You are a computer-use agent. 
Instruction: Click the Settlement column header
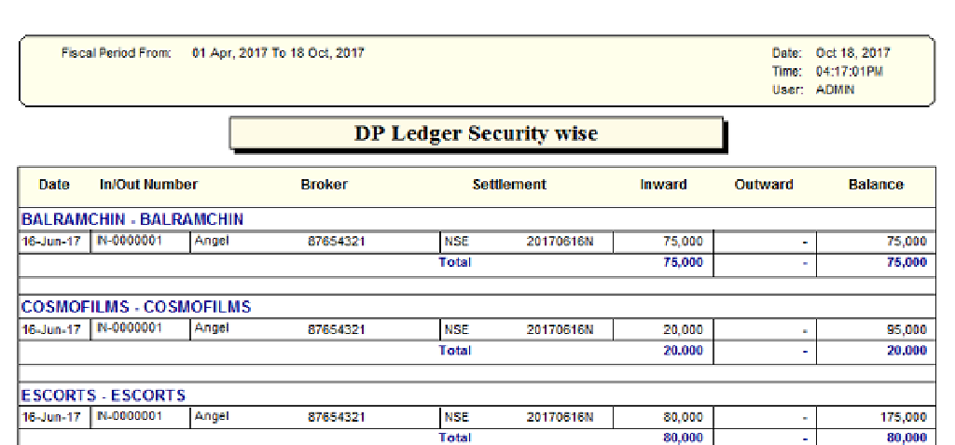click(x=509, y=185)
